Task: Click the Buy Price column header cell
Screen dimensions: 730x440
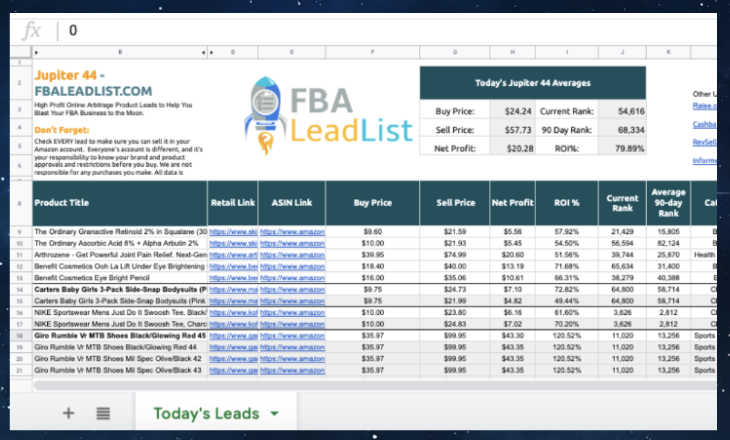Action: pos(373,203)
